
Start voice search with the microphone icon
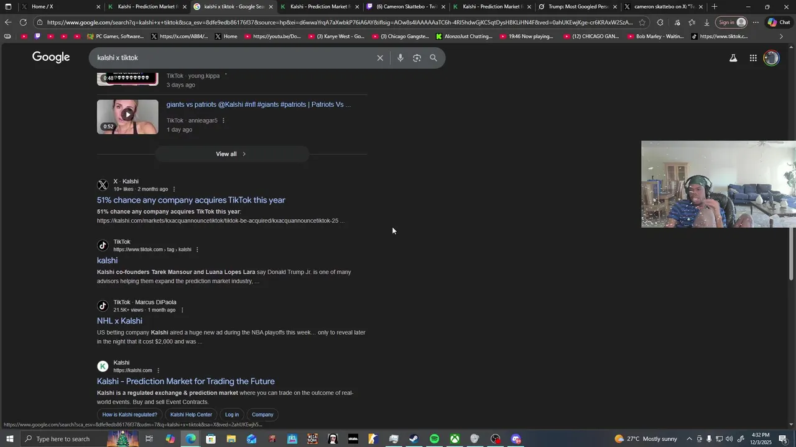[x=400, y=58]
